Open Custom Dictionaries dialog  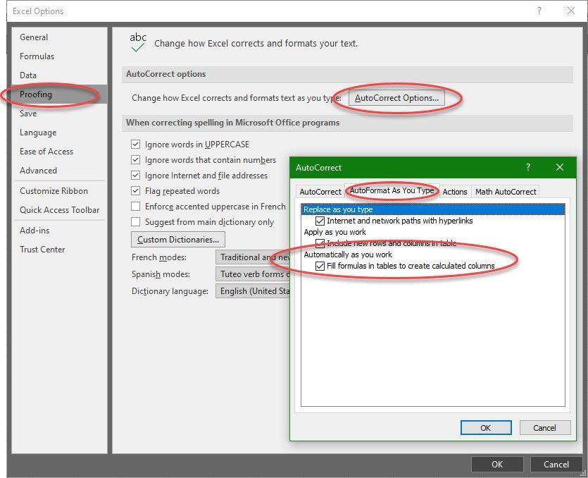coord(177,240)
